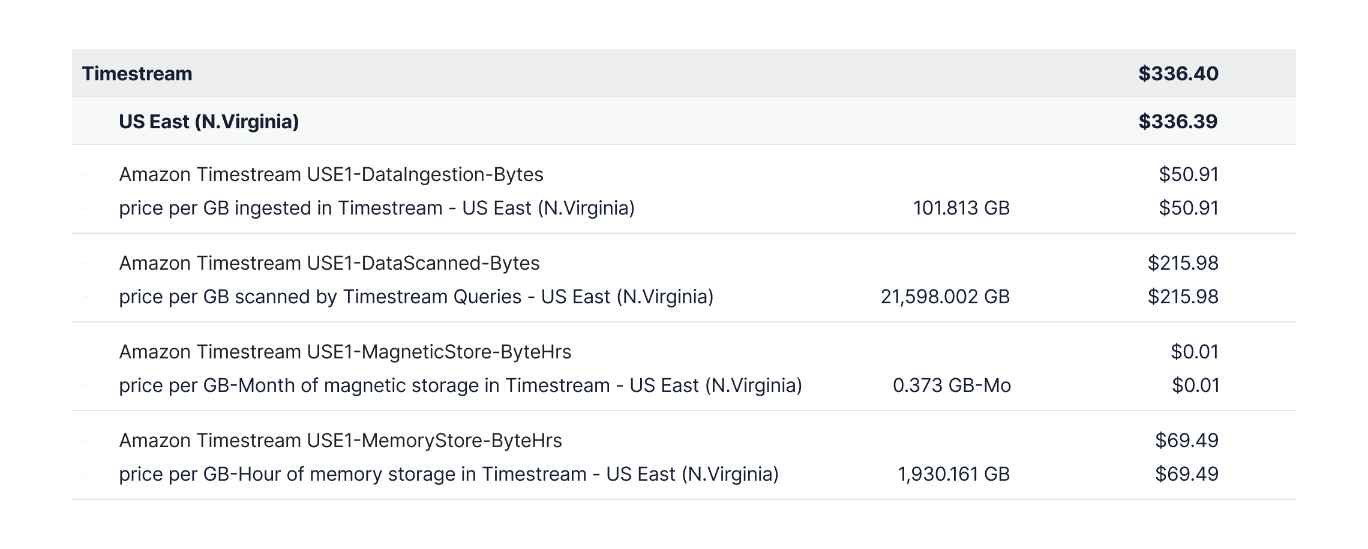The height and width of the screenshot is (549, 1368).
Task: Click the 1,930.161 GB usage quantity
Action: [x=953, y=474]
